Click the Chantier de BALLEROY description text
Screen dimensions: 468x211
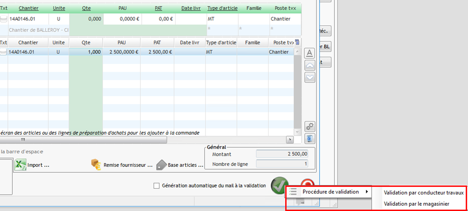tap(39, 30)
